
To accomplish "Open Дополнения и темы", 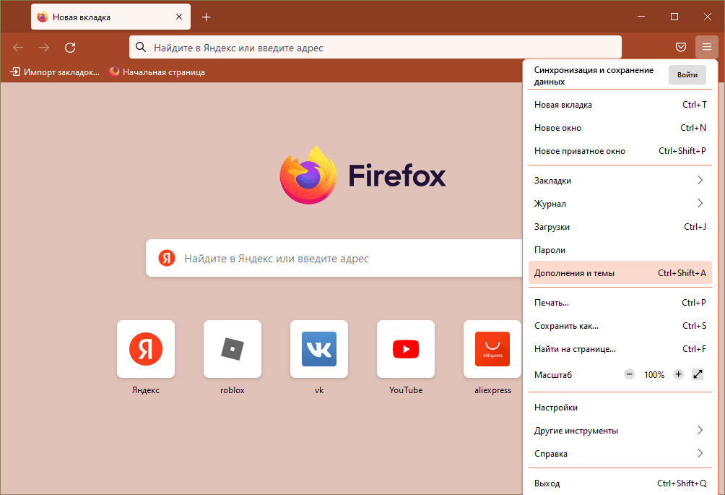I will 620,273.
